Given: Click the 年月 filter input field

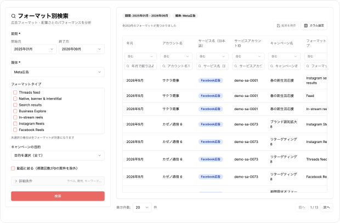Looking at the screenshot, I should (x=140, y=66).
